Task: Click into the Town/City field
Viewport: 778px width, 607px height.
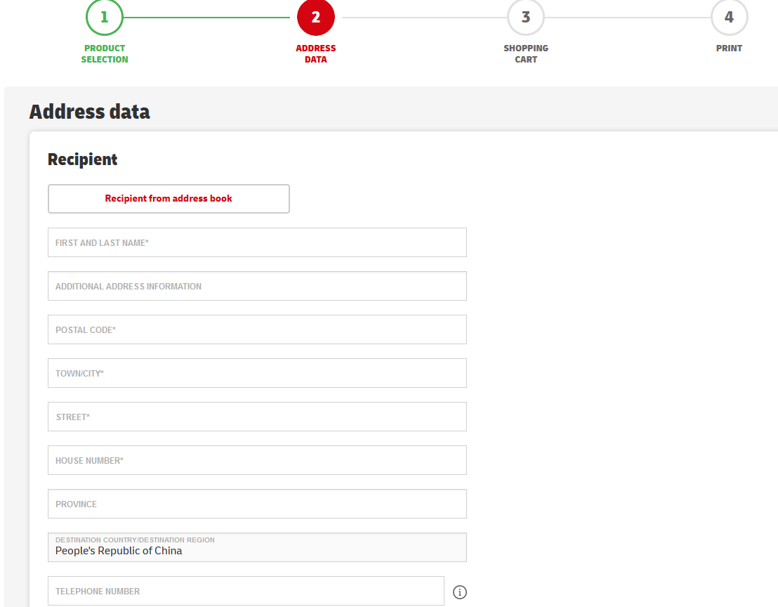Action: pos(257,373)
